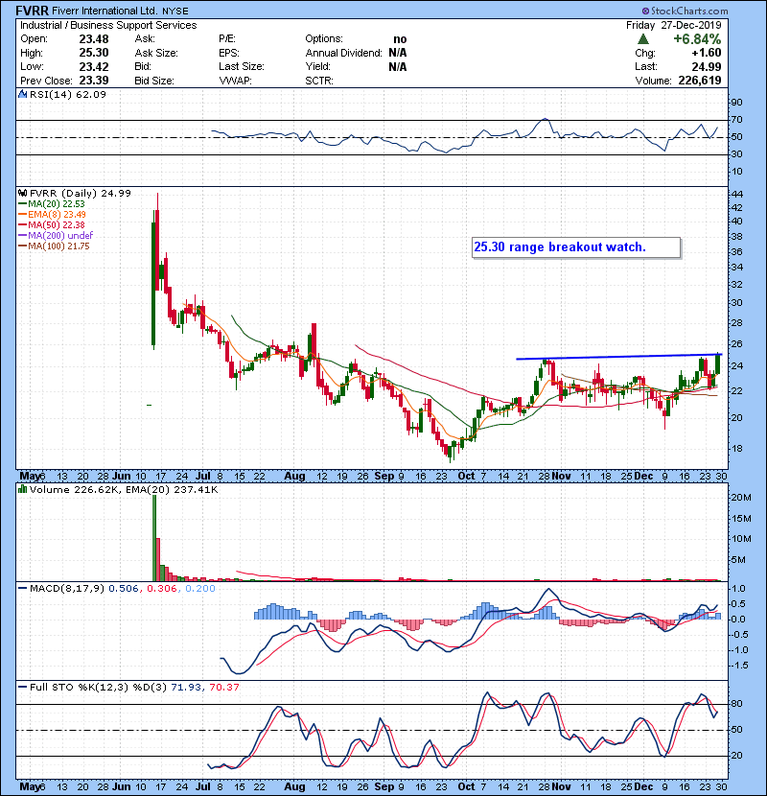
Task: Click the green up-triangle change indicator
Action: tap(643, 39)
